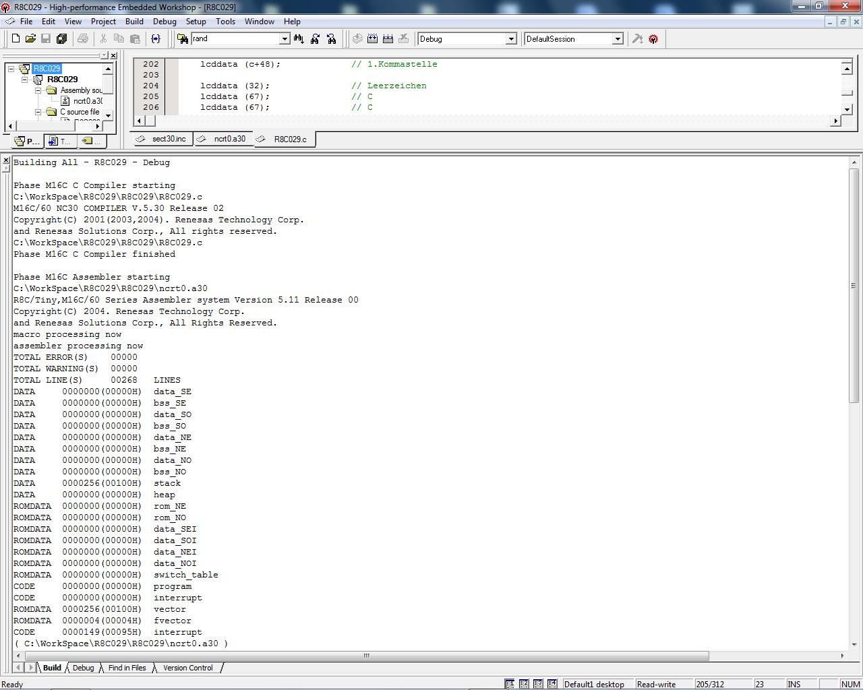Screen dimensions: 863x690
Task: Click the Save All icon
Action: (x=61, y=39)
